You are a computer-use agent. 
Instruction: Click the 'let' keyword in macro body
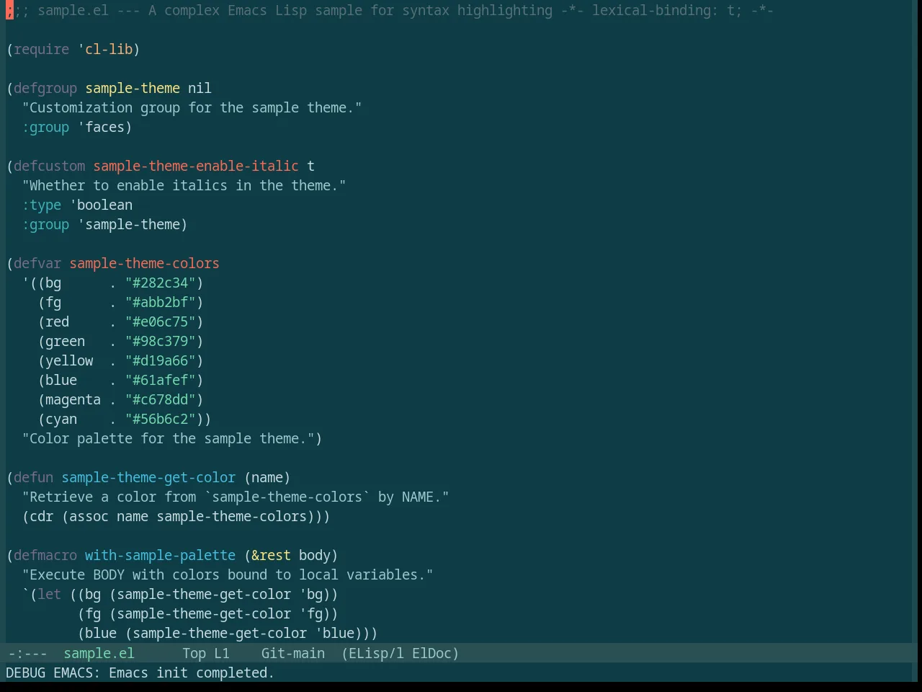[50, 594]
